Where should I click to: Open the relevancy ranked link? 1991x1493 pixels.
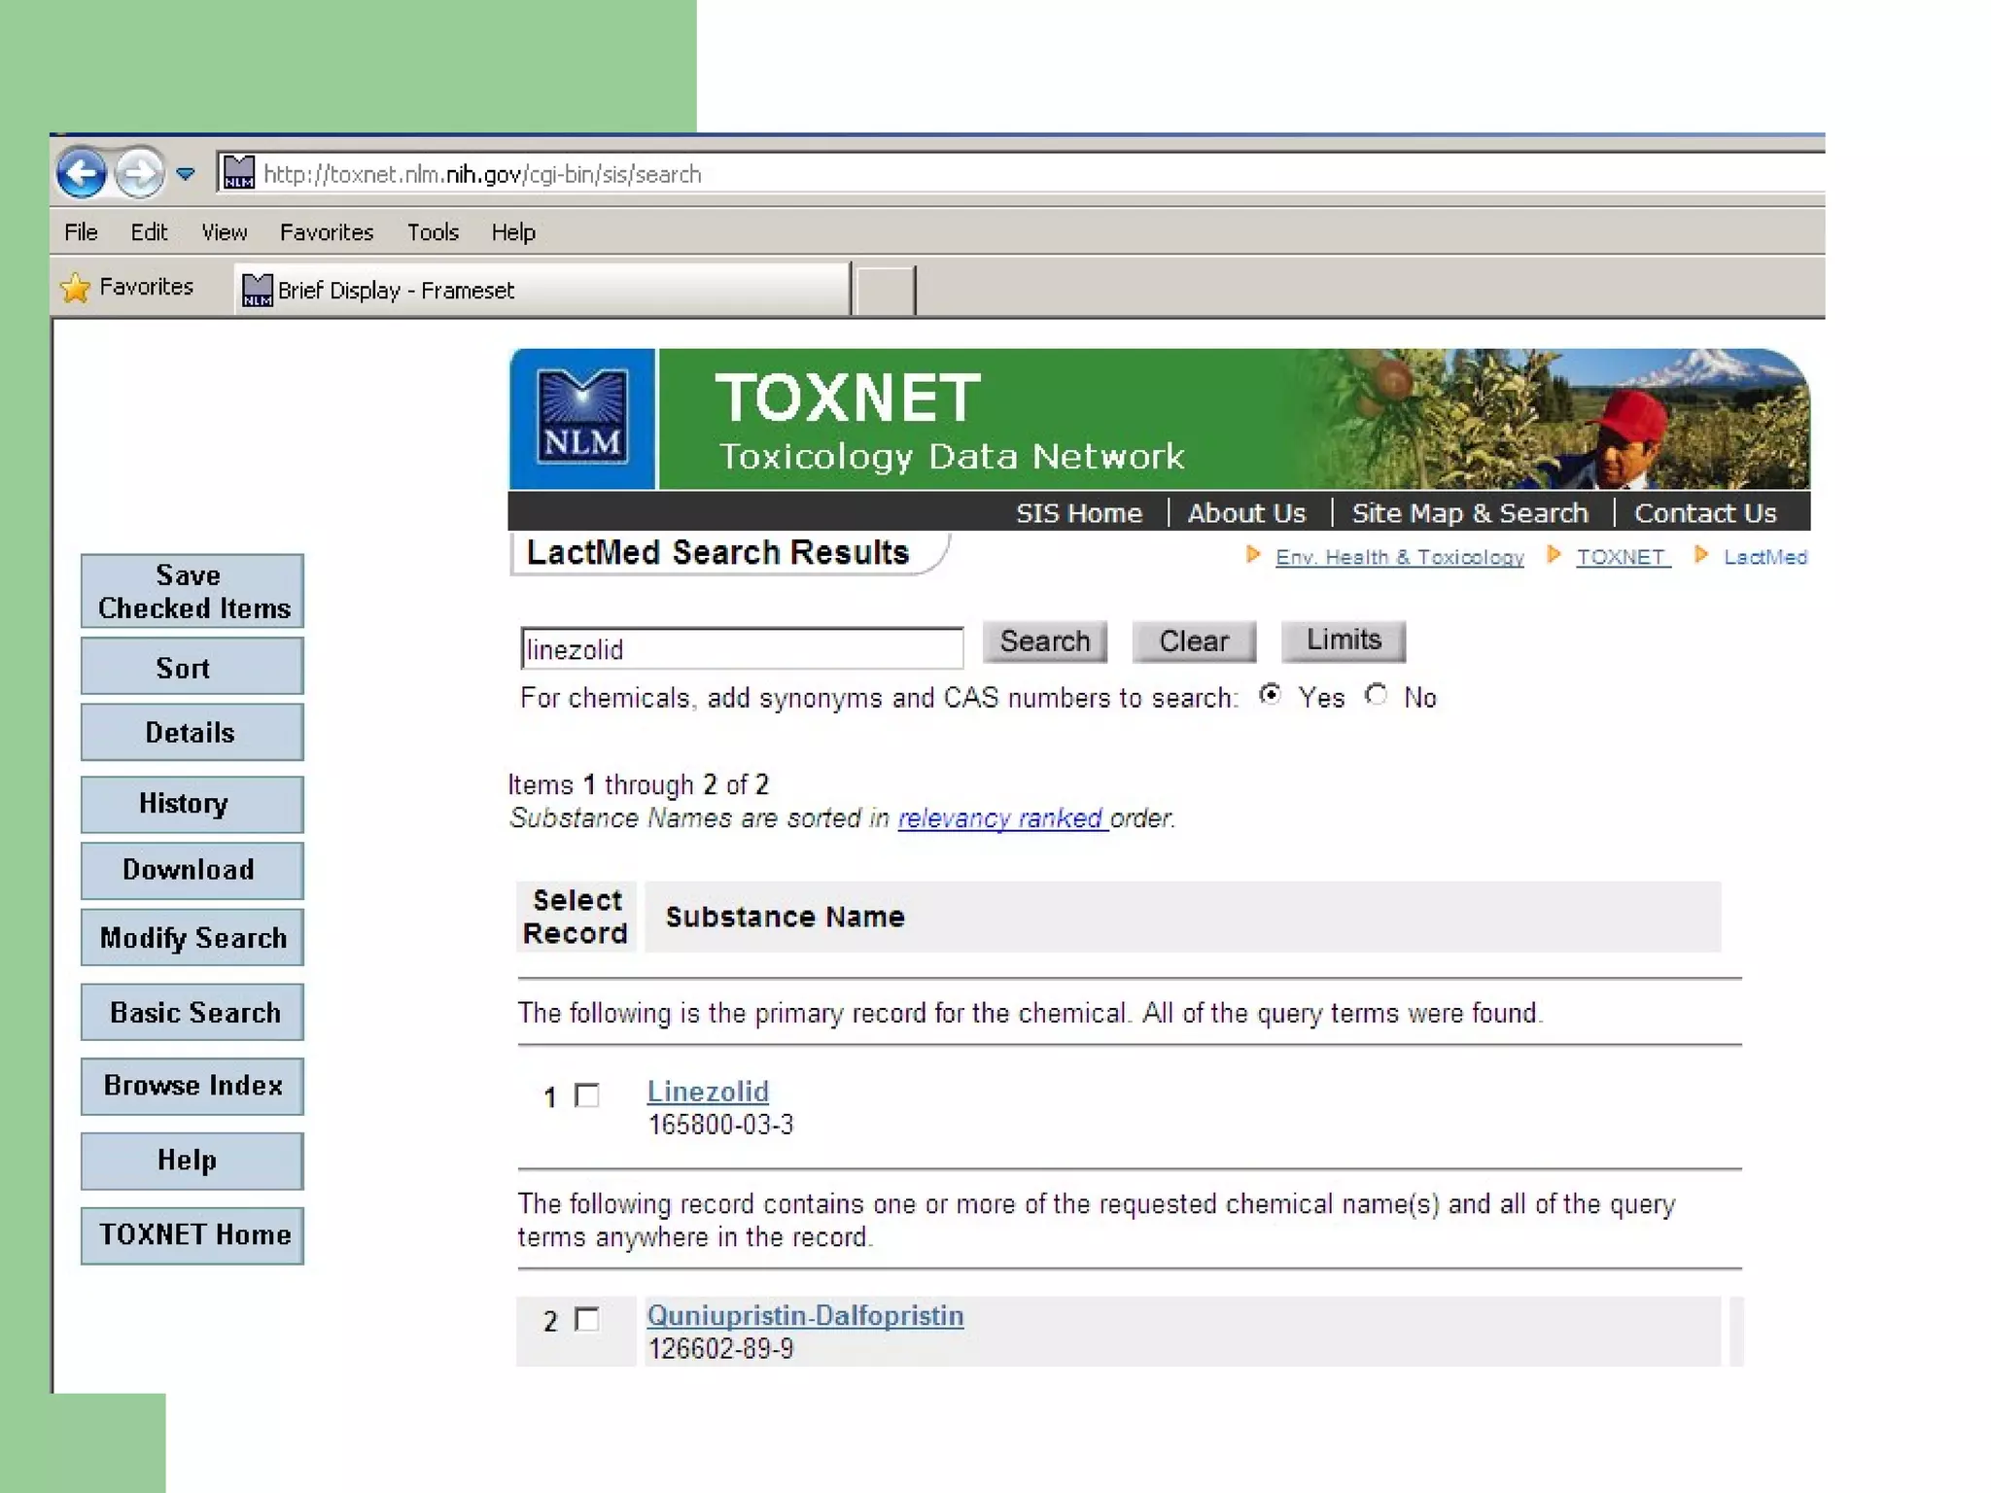pos(1001,818)
